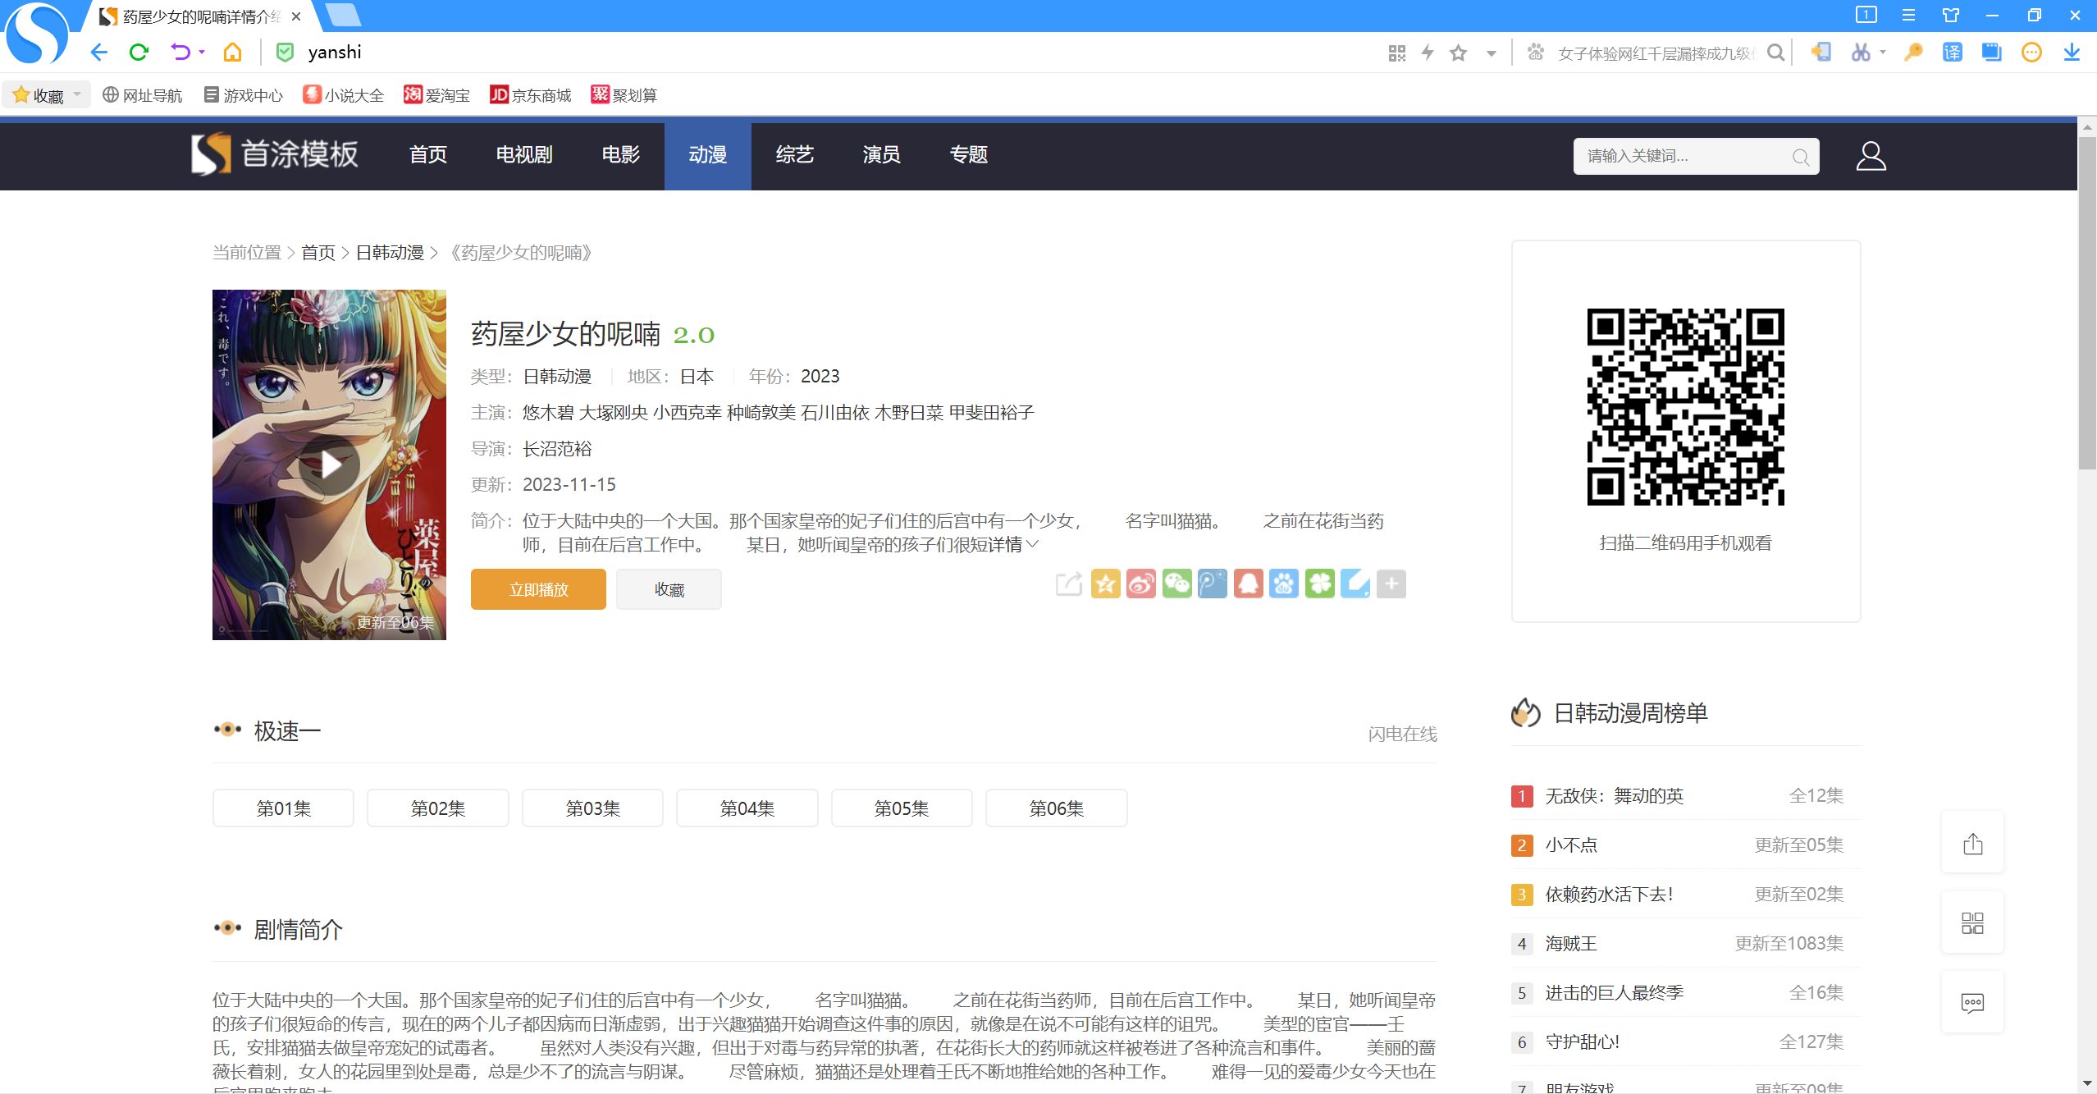Viewport: 2097px width, 1094px height.
Task: Click the floating QR code sidebar icon
Action: pos(1972,923)
